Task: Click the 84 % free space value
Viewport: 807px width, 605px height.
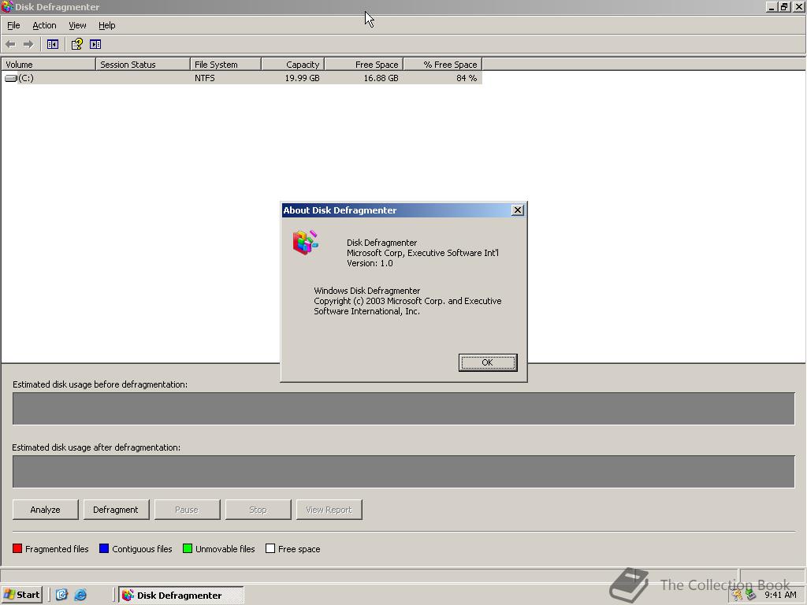Action: click(467, 78)
